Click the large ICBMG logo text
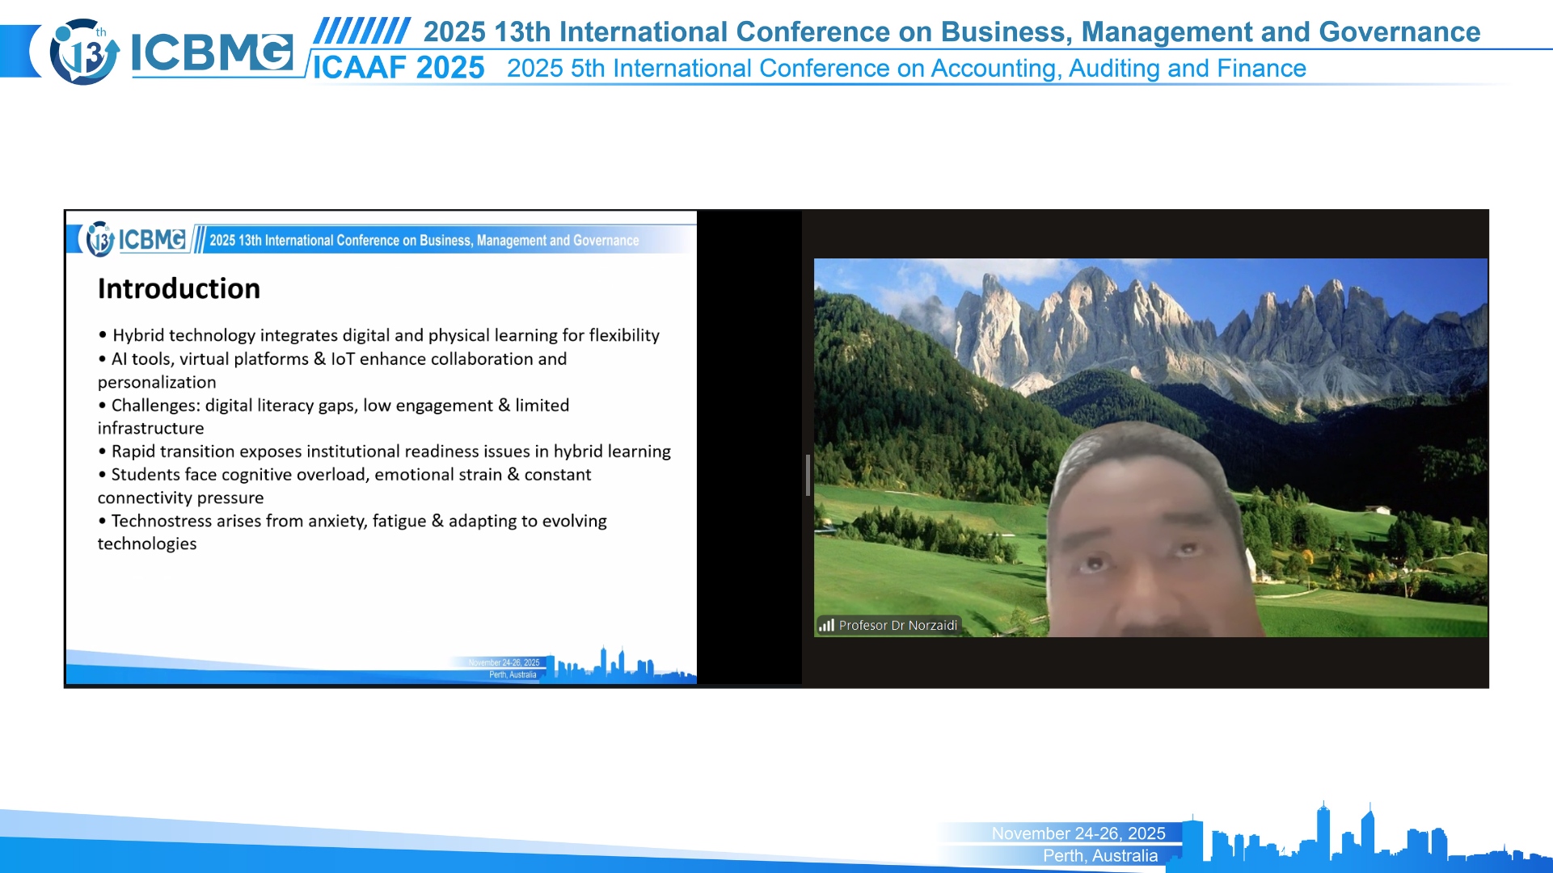 pyautogui.click(x=212, y=53)
